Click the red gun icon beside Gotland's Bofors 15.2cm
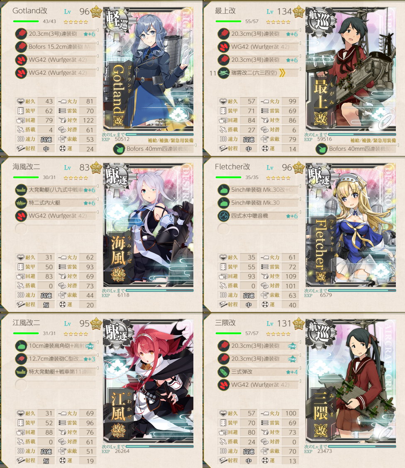405x468 pixels. click(21, 46)
